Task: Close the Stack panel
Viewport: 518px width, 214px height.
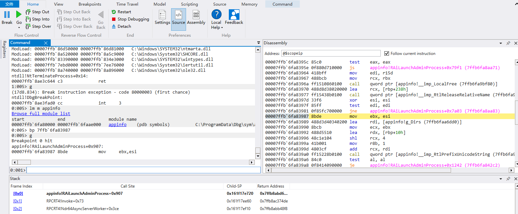Action: click(x=515, y=179)
